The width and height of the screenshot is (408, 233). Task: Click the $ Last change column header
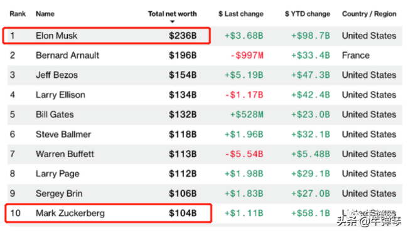[241, 14]
